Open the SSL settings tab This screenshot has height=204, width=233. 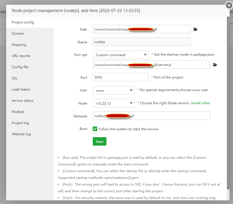15,78
